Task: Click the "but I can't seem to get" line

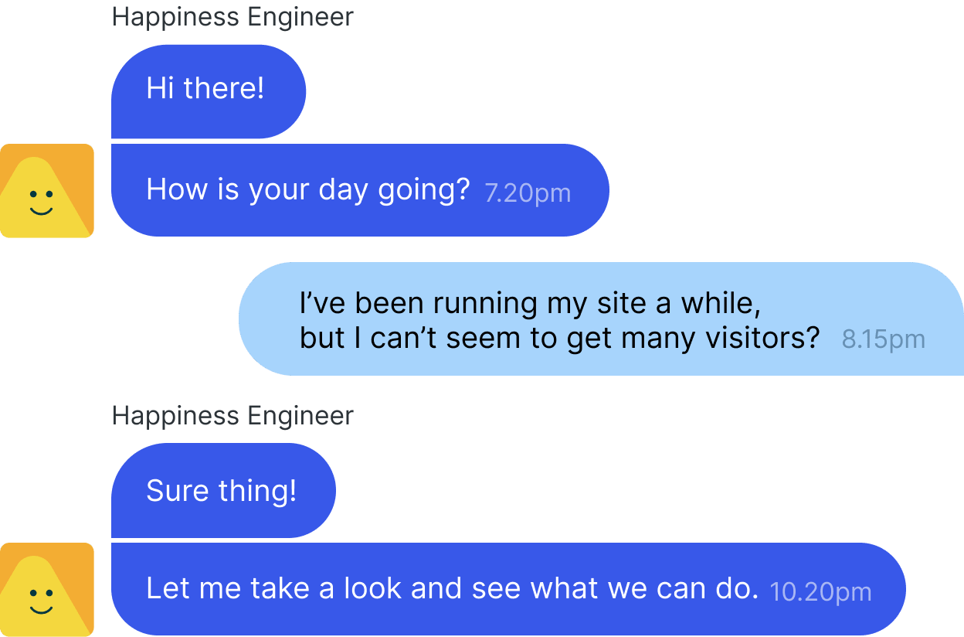Action: [x=558, y=339]
